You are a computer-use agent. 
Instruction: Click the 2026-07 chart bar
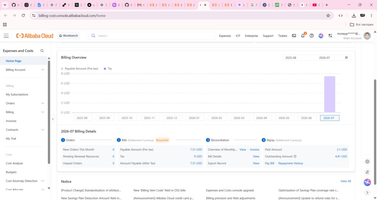click(x=329, y=94)
